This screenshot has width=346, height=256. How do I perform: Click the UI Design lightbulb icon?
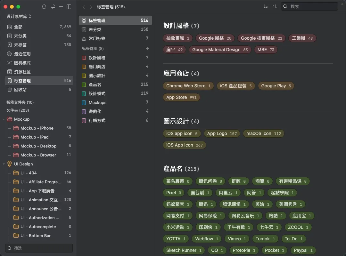[x=10, y=164]
